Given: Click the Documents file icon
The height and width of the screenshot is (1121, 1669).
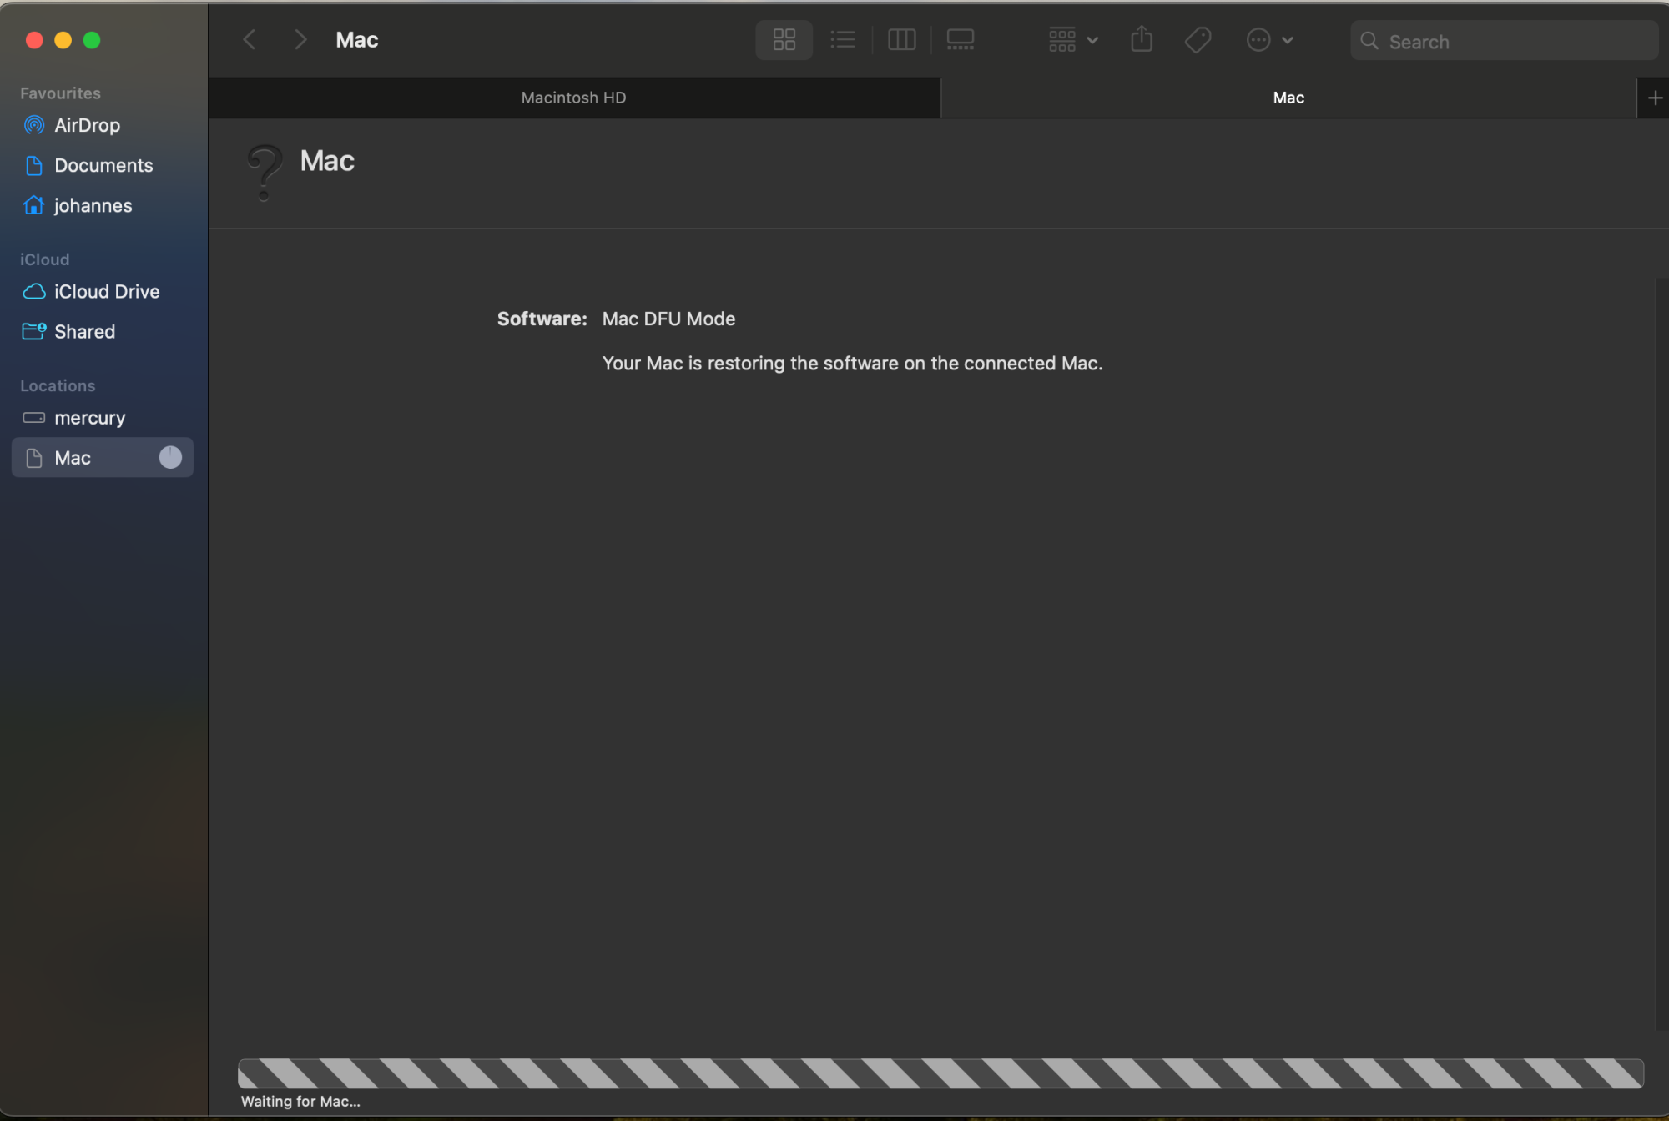Looking at the screenshot, I should click(x=34, y=165).
